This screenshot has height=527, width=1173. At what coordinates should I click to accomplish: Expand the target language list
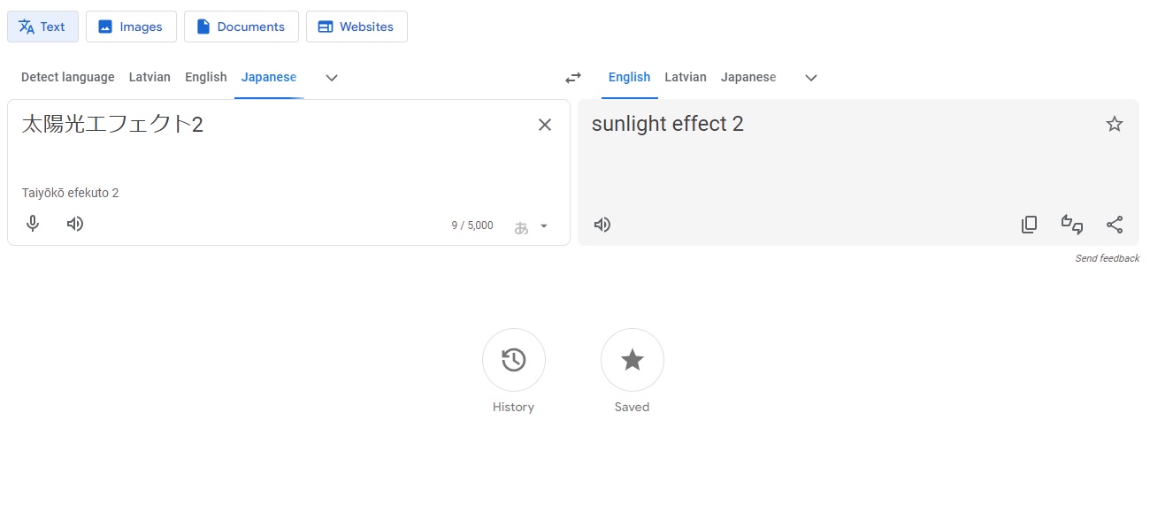click(811, 78)
